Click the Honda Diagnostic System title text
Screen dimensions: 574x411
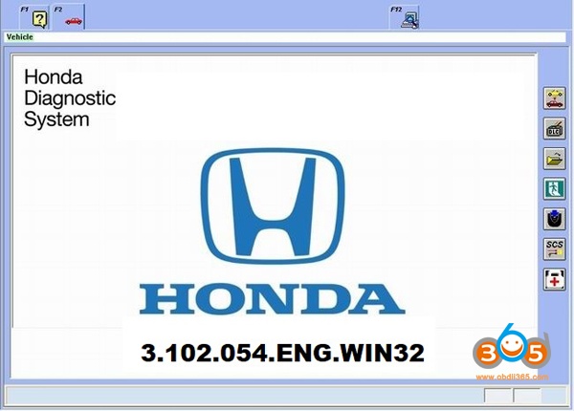pyautogui.click(x=70, y=98)
